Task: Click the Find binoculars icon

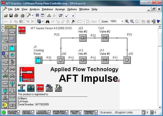Action: [x=47, y=22]
